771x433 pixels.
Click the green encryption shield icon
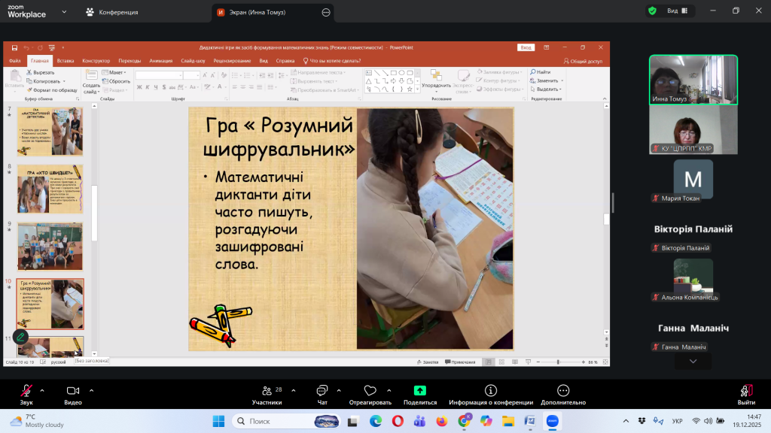[651, 11]
